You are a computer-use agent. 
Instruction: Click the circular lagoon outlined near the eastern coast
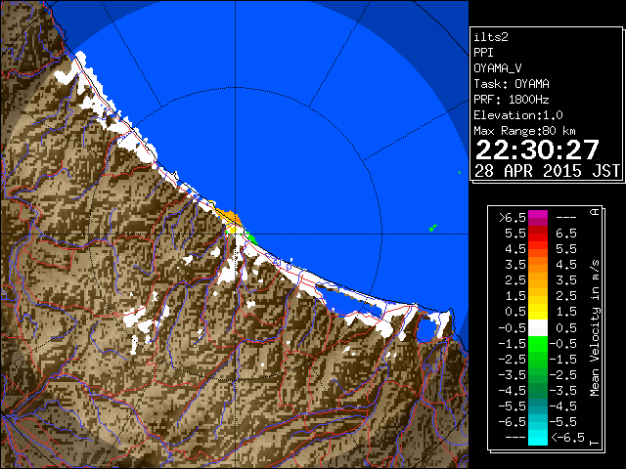pyautogui.click(x=426, y=328)
